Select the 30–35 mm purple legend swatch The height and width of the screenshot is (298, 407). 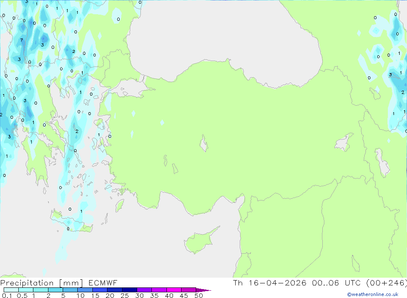click(x=144, y=290)
